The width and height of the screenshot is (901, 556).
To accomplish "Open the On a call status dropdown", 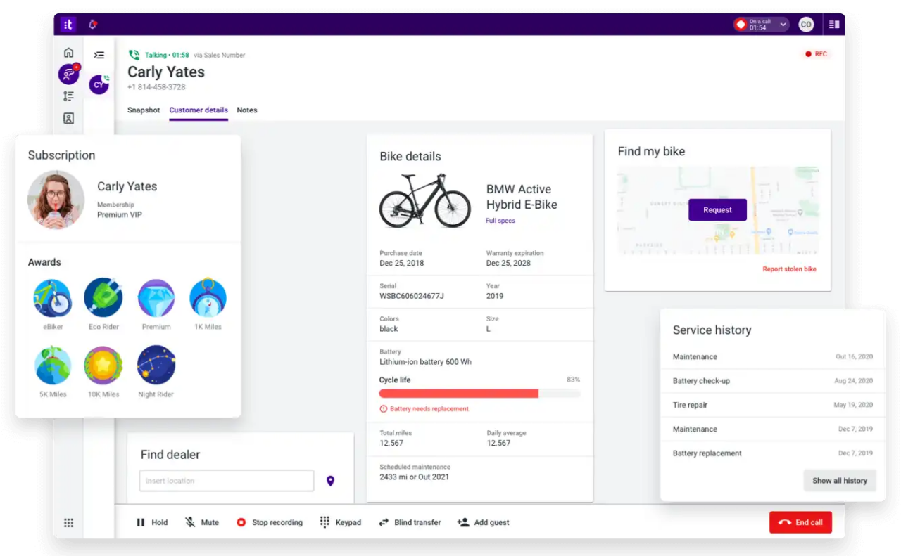I will point(761,25).
